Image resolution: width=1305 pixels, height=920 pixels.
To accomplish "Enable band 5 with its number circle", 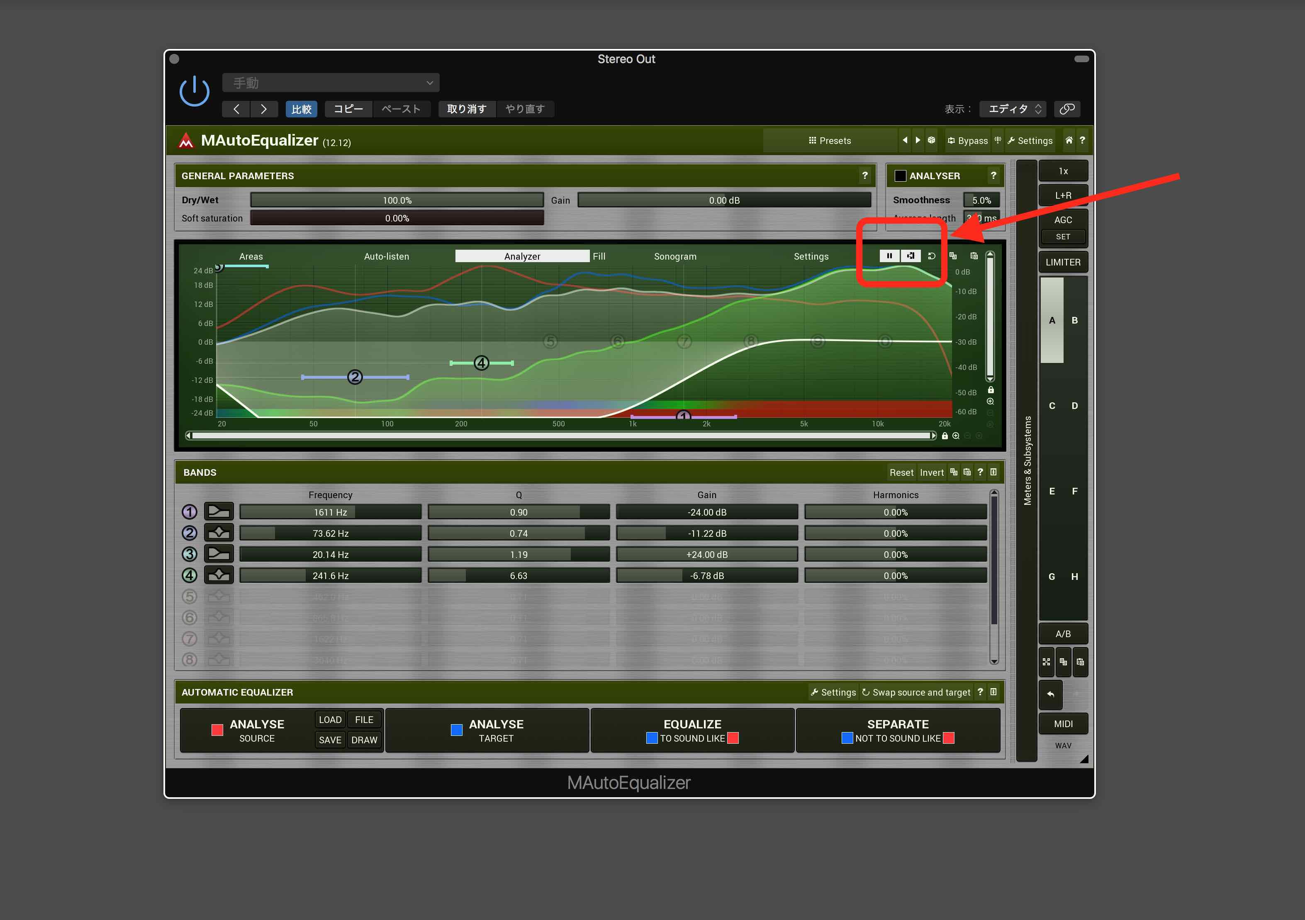I will click(189, 596).
